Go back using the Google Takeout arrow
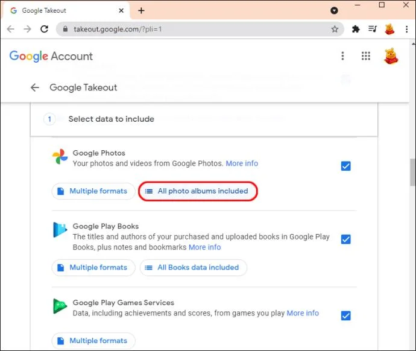The width and height of the screenshot is (416, 351). tap(35, 87)
